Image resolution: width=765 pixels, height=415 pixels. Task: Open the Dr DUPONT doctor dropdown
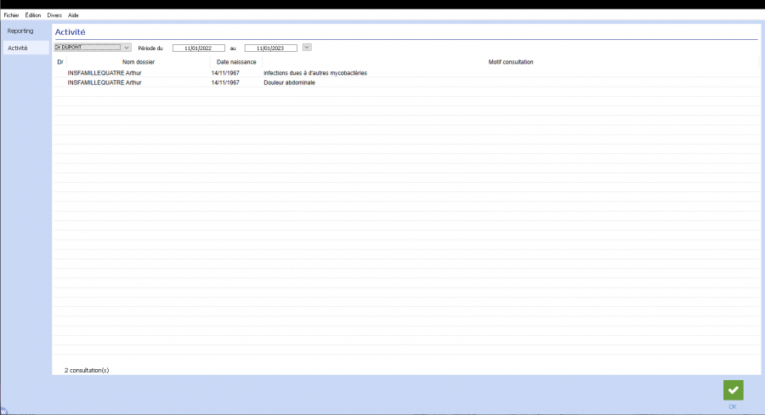click(x=92, y=48)
